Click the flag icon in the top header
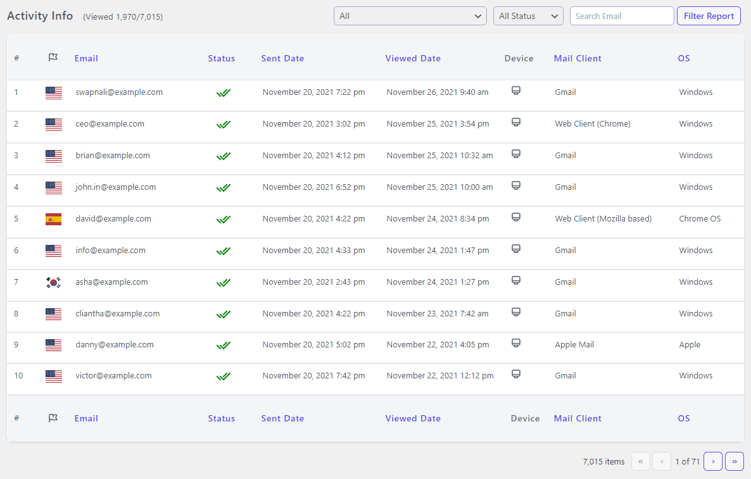The image size is (751, 479). pos(53,58)
